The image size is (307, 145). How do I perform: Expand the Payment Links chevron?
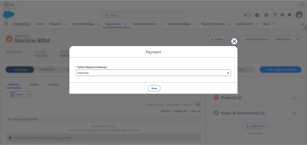[x=256, y=24]
